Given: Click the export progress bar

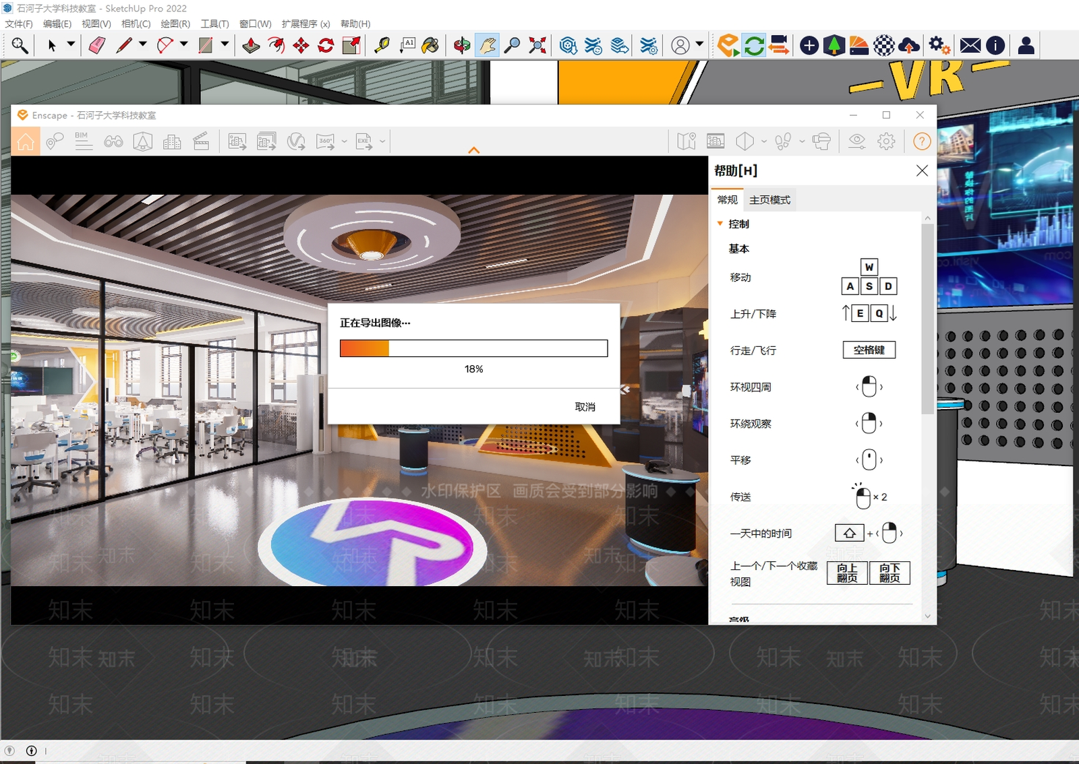Looking at the screenshot, I should click(473, 348).
